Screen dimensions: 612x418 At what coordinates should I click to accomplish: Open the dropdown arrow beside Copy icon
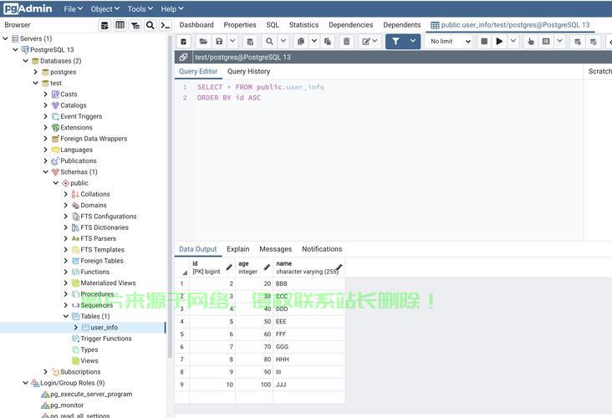pos(314,41)
